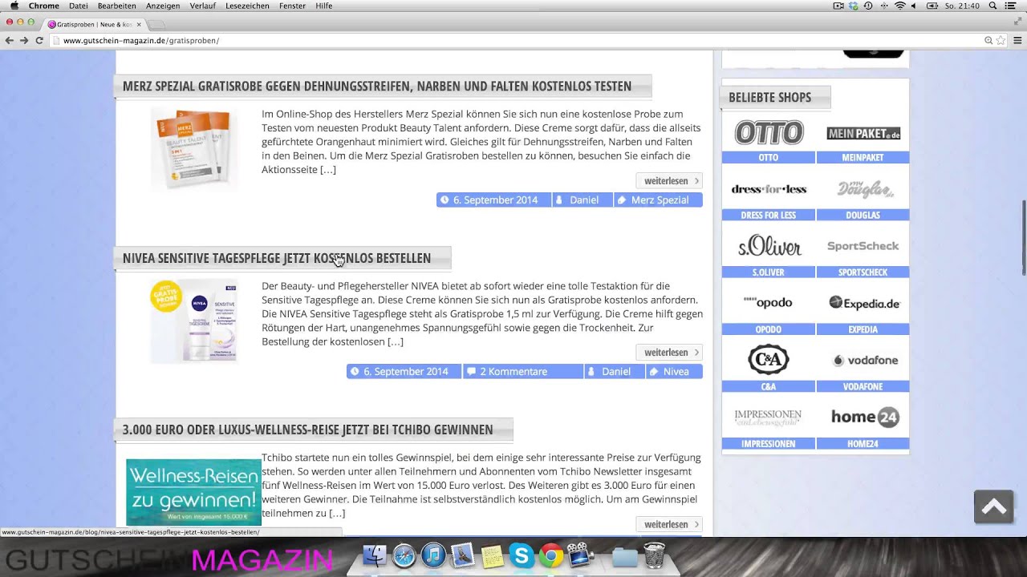Open the Chrome application menu
This screenshot has height=577, width=1027.
(x=44, y=6)
